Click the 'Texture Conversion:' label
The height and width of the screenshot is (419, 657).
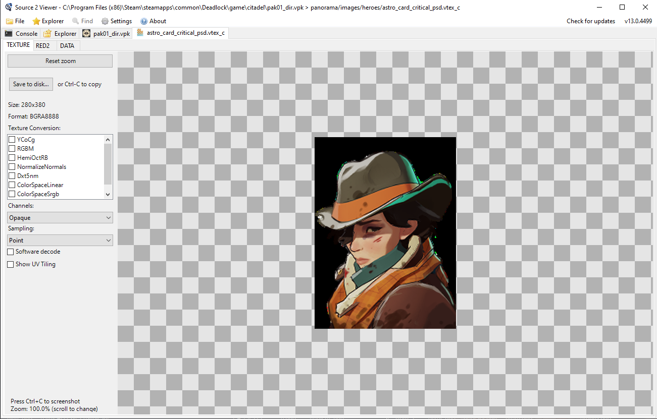(34, 128)
